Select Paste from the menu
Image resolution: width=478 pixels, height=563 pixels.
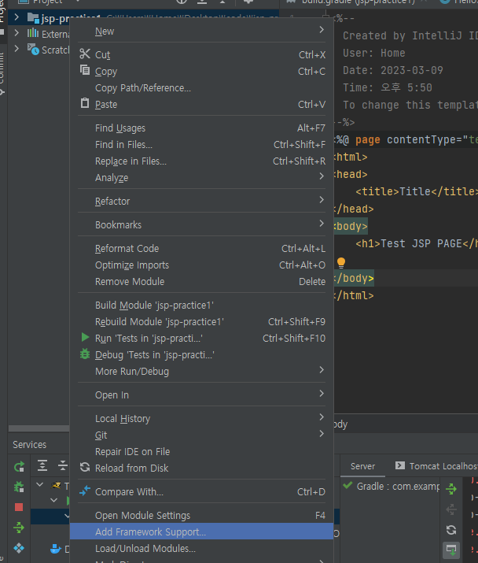point(201,104)
